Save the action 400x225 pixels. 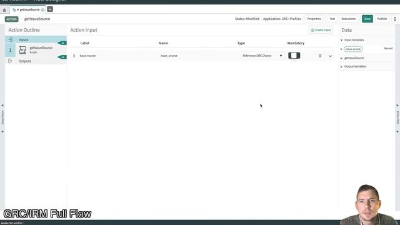[x=367, y=19]
